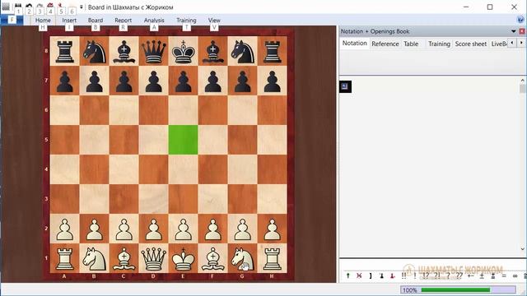
Task: Select the white rook on h1
Action: click(273, 259)
